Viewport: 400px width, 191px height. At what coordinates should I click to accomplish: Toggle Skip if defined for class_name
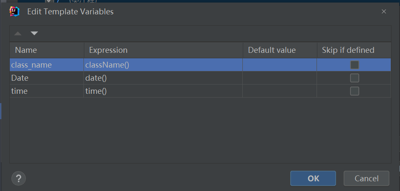click(354, 65)
